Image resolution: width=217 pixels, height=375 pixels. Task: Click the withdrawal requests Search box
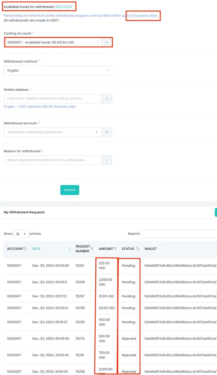(179, 234)
